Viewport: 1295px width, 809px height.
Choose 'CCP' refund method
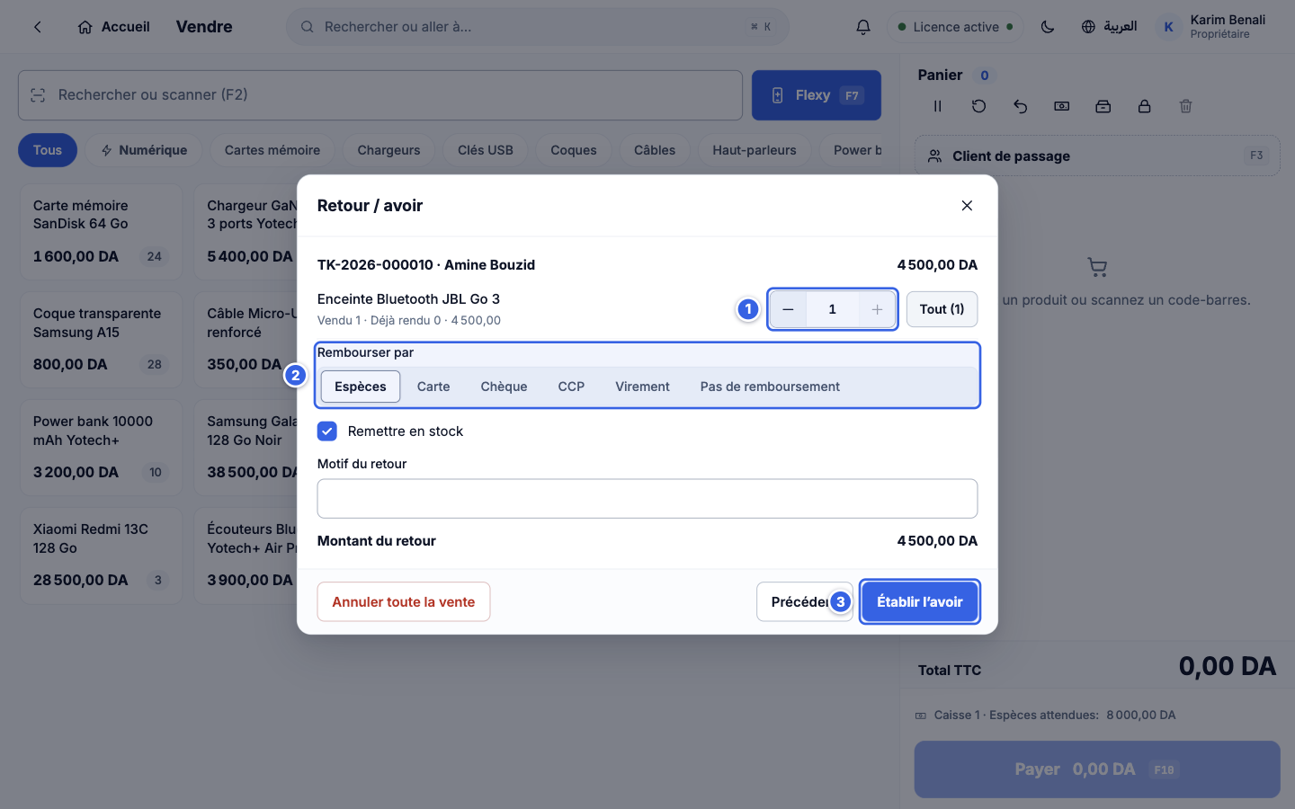coord(571,387)
